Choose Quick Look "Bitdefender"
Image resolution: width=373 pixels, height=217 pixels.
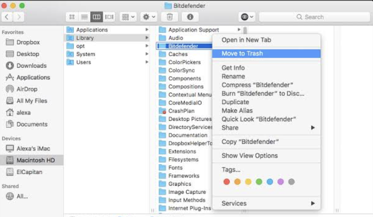[x=267, y=119]
